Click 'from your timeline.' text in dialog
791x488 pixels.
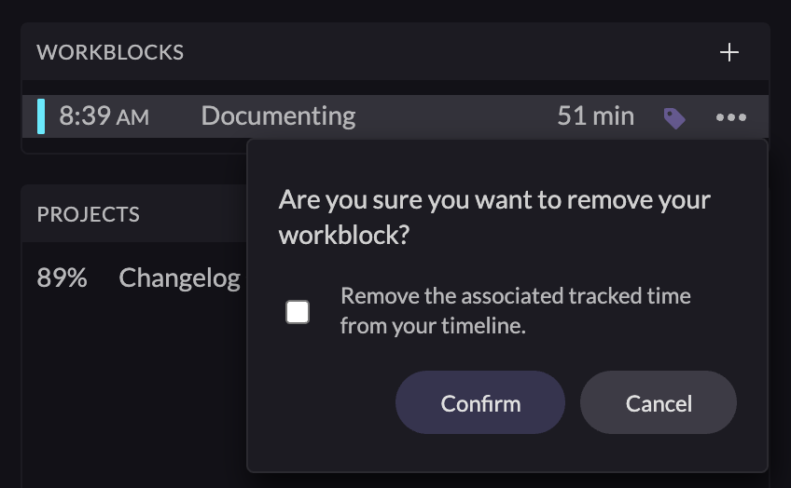point(433,326)
